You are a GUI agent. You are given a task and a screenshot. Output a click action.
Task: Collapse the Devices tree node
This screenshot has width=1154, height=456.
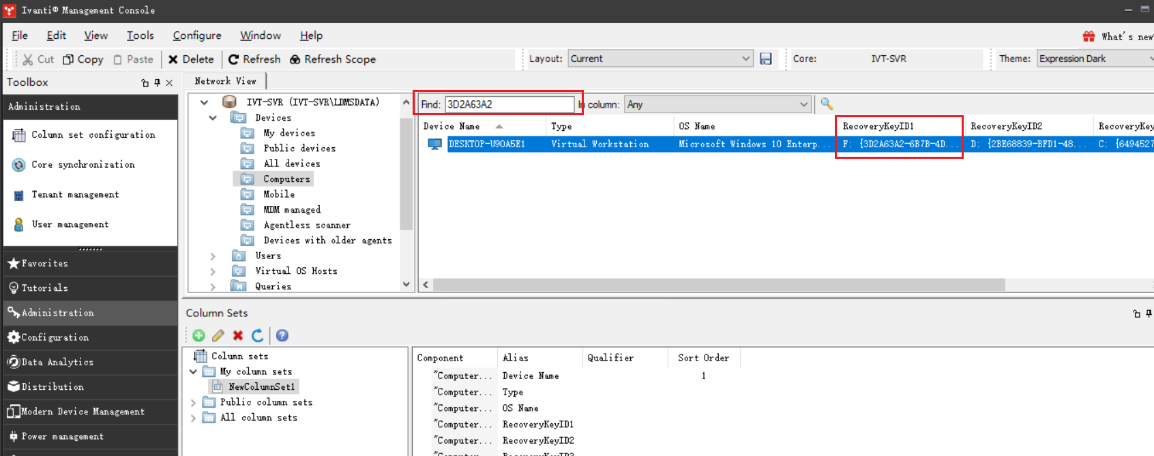(x=213, y=118)
